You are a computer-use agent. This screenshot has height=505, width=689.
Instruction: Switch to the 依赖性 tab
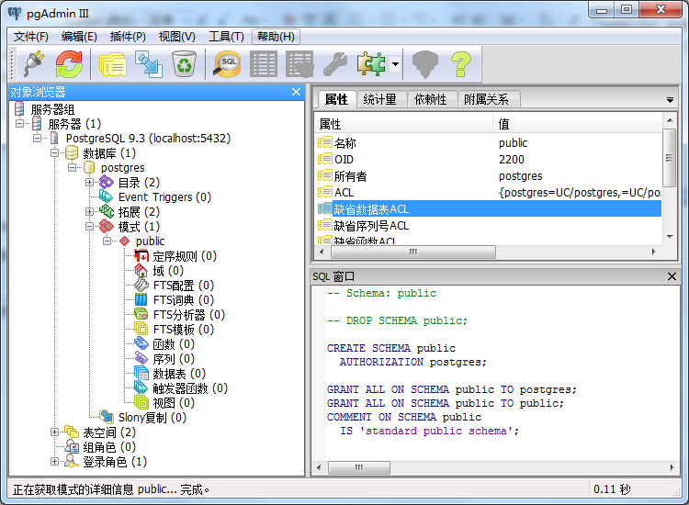pos(431,99)
